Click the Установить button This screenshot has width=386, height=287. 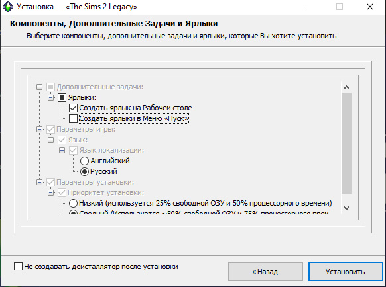click(x=346, y=272)
